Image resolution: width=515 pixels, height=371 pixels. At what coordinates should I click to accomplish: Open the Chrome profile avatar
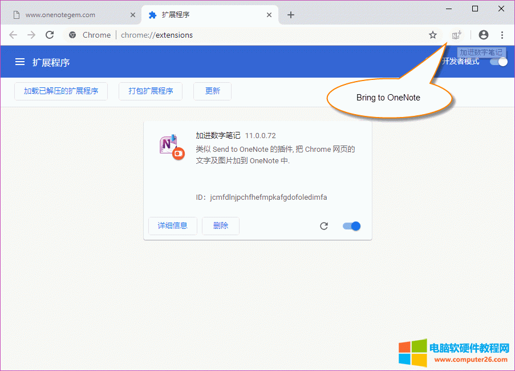(x=483, y=35)
